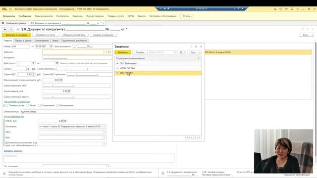
Task: Open favorites star icon in title bar
Action: pos(286,9)
